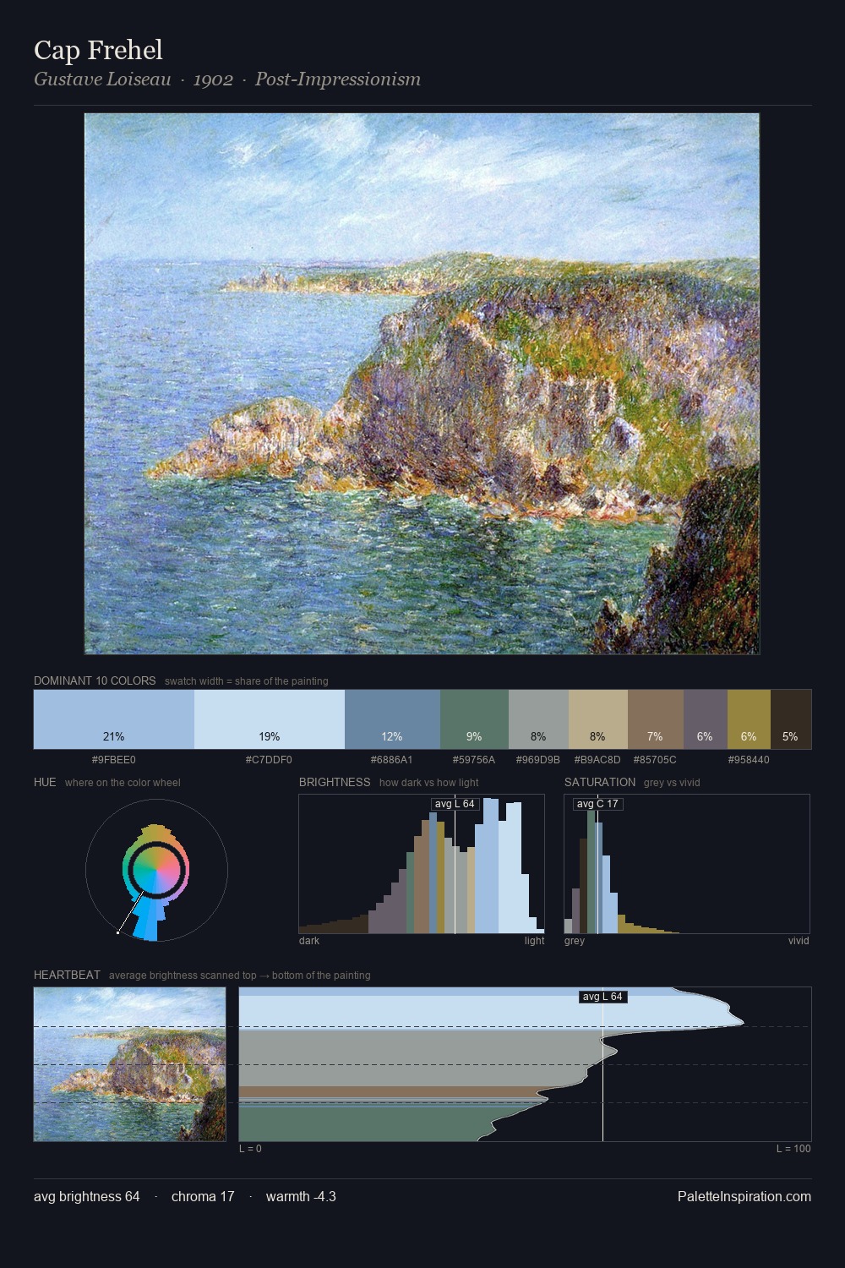Click the small painting thumbnail beside Heartbeat chart
The height and width of the screenshot is (1268, 845).
point(129,1064)
